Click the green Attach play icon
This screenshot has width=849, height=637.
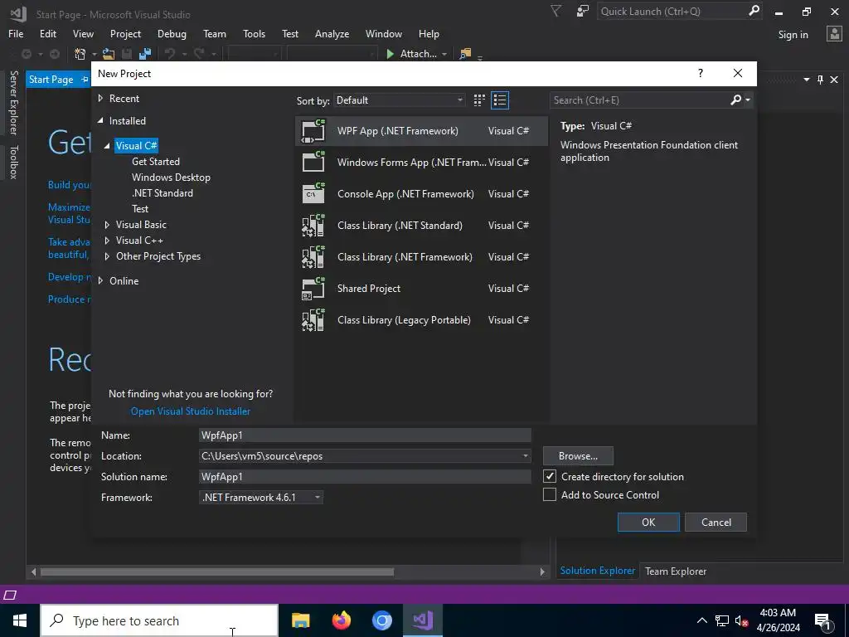tap(390, 54)
